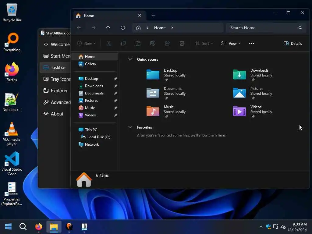The height and width of the screenshot is (234, 312).
Task: Click the home icon in address bar
Action: point(138,28)
